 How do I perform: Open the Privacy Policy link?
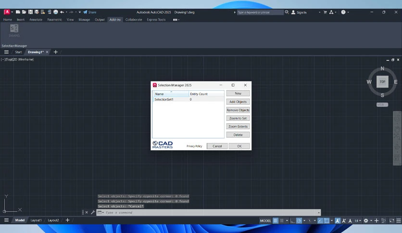click(x=194, y=146)
